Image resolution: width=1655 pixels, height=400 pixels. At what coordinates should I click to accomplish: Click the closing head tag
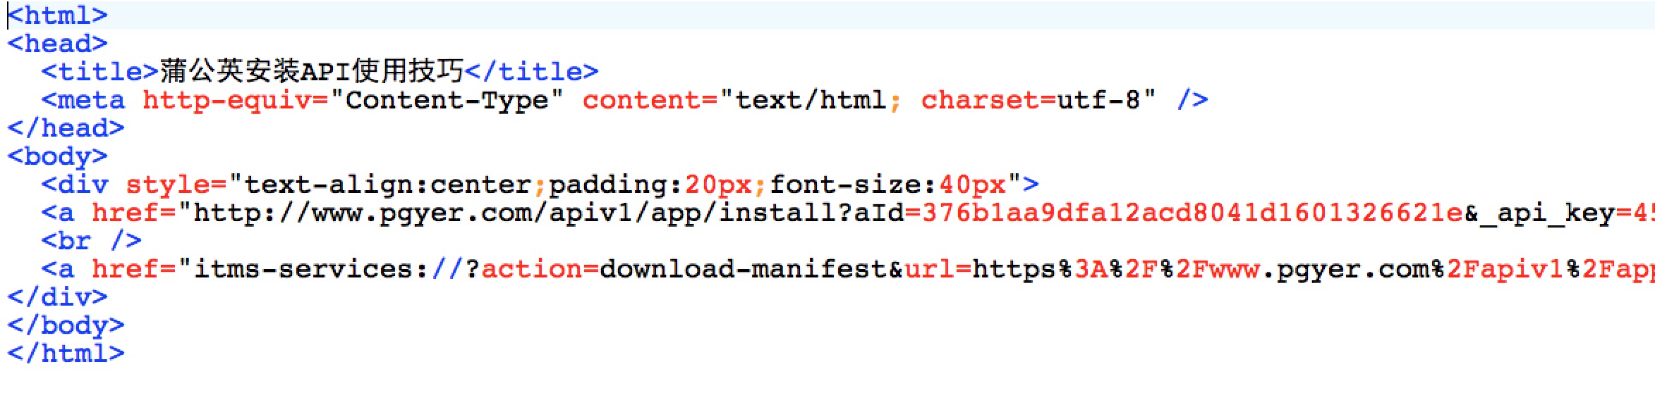click(x=66, y=128)
